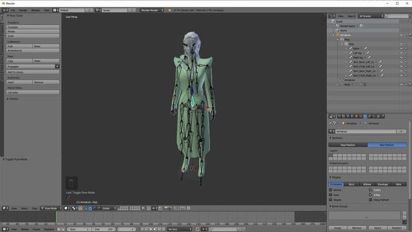
Task: Switch skeleton to Pose Position
Action: click(348, 145)
